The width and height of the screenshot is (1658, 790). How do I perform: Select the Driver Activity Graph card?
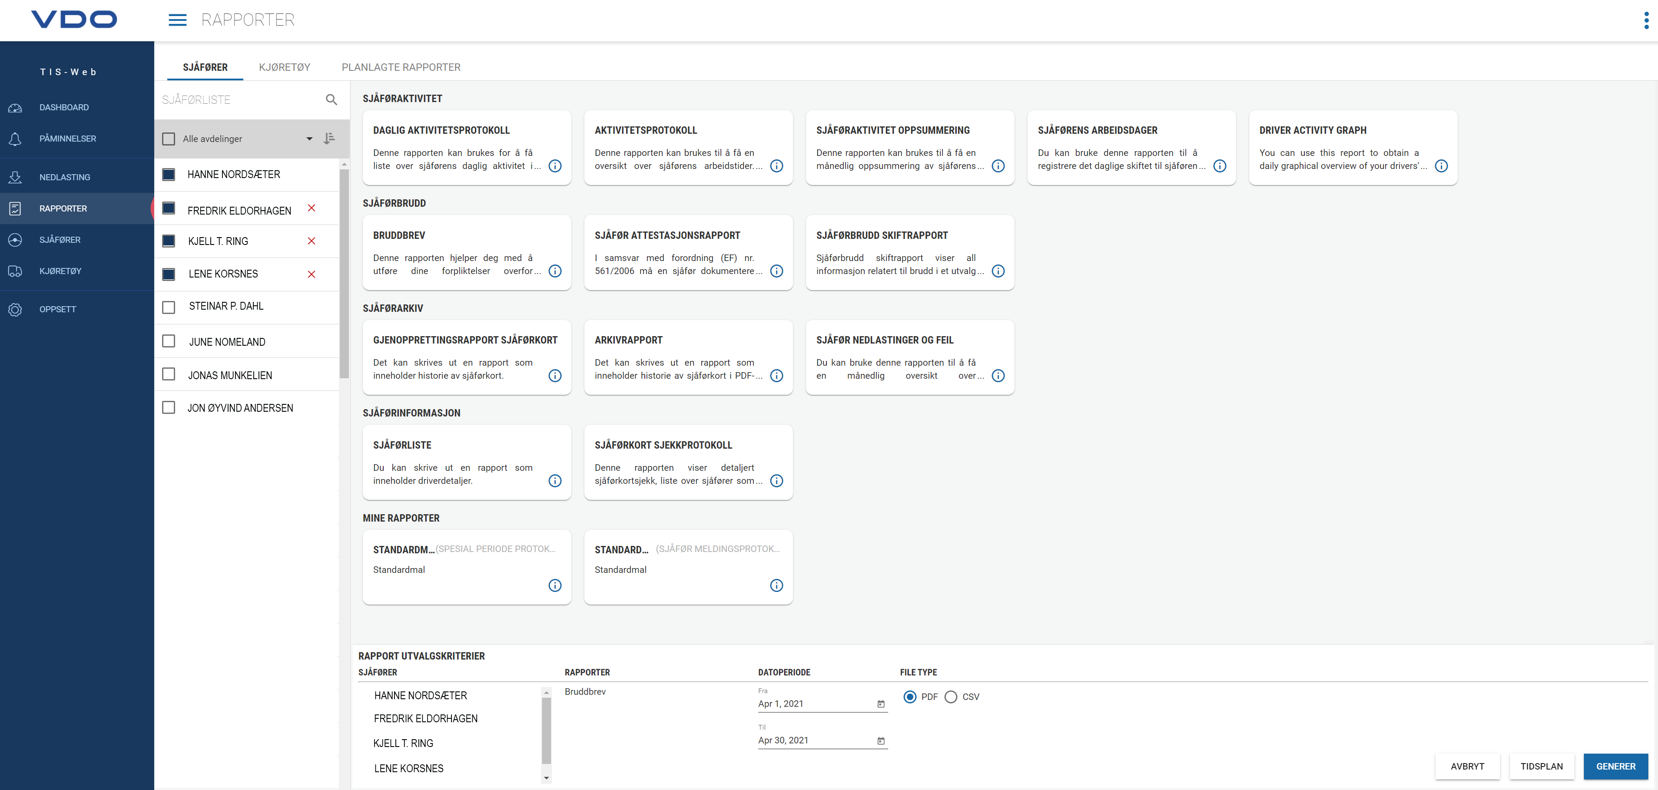[x=1353, y=148]
